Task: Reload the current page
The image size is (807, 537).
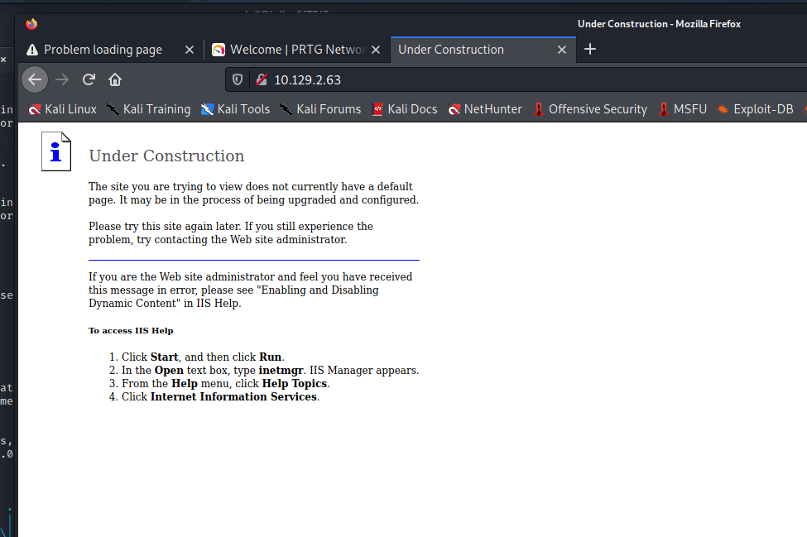Action: tap(89, 79)
